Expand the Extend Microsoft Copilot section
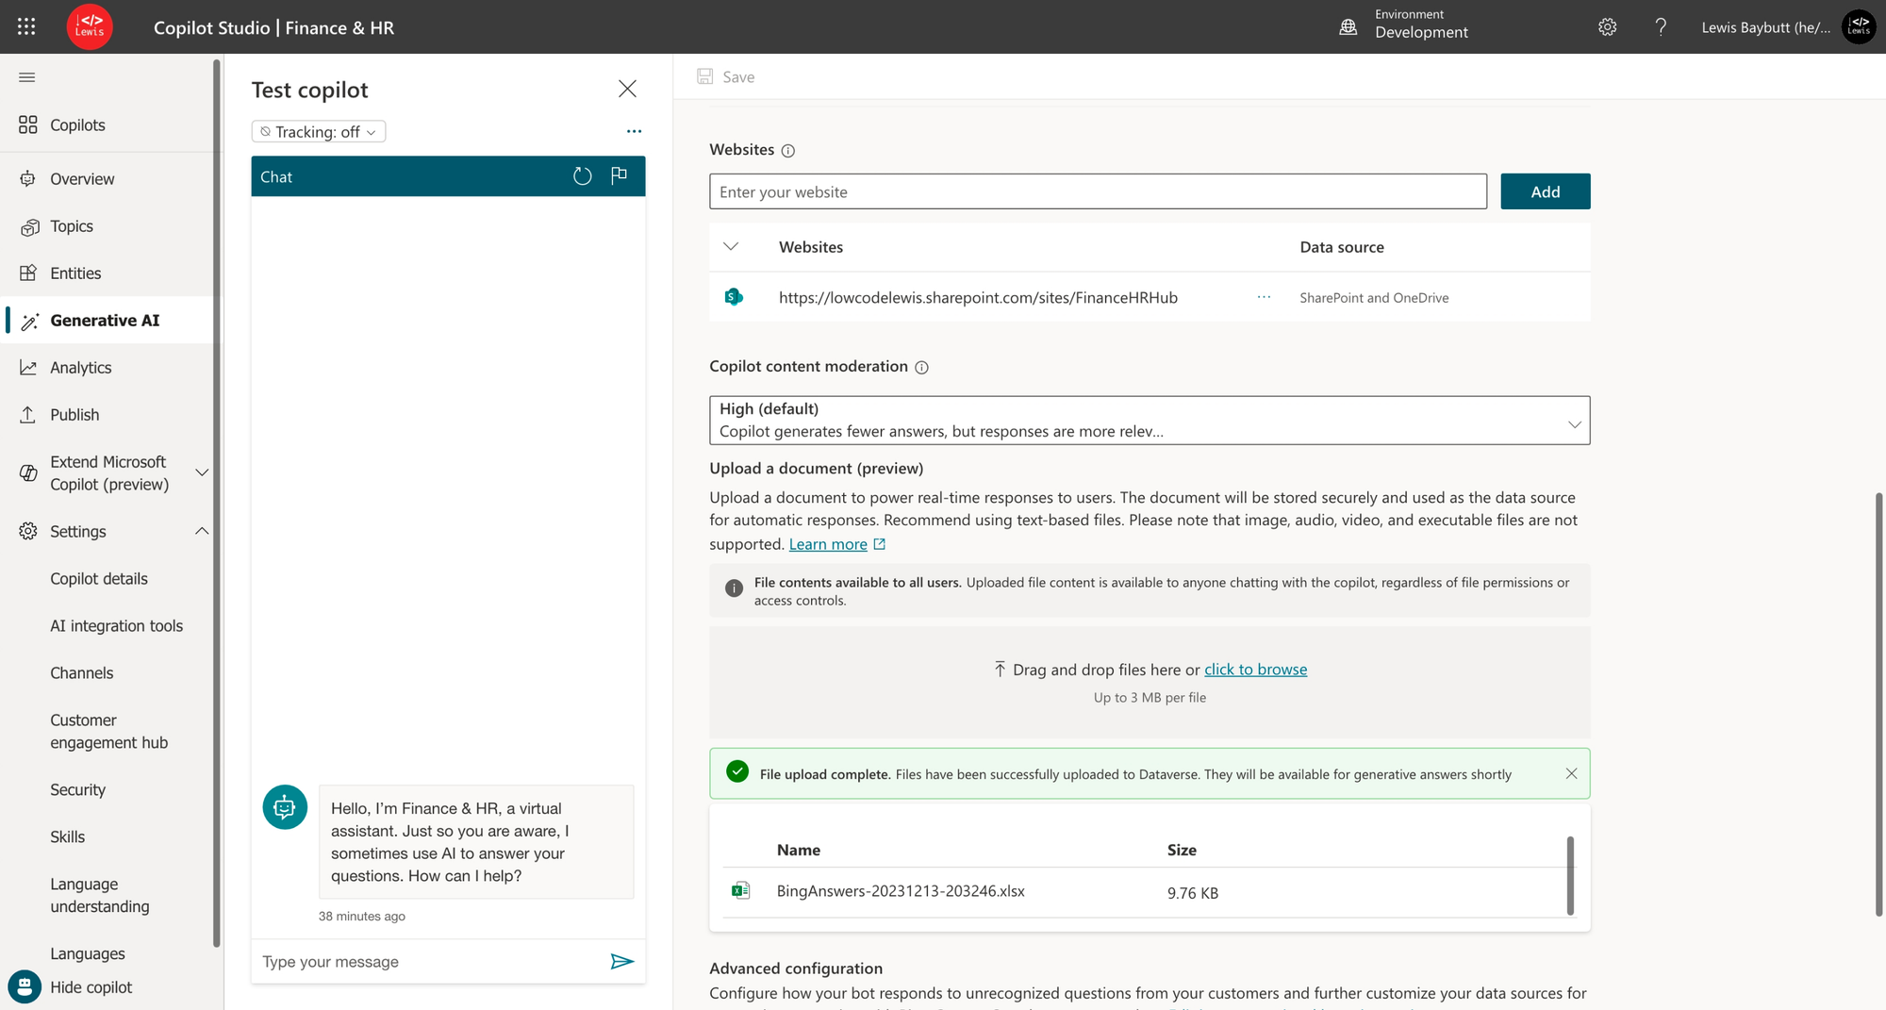 tap(202, 472)
